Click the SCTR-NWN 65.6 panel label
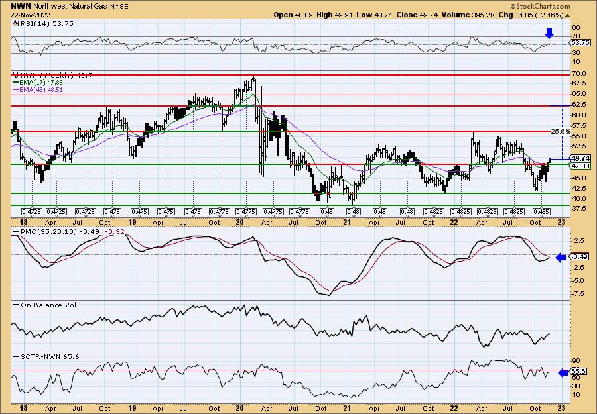The image size is (597, 414). coord(46,356)
